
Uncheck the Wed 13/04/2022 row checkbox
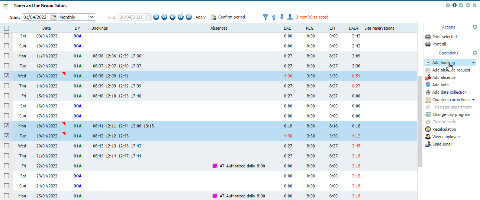click(x=6, y=76)
